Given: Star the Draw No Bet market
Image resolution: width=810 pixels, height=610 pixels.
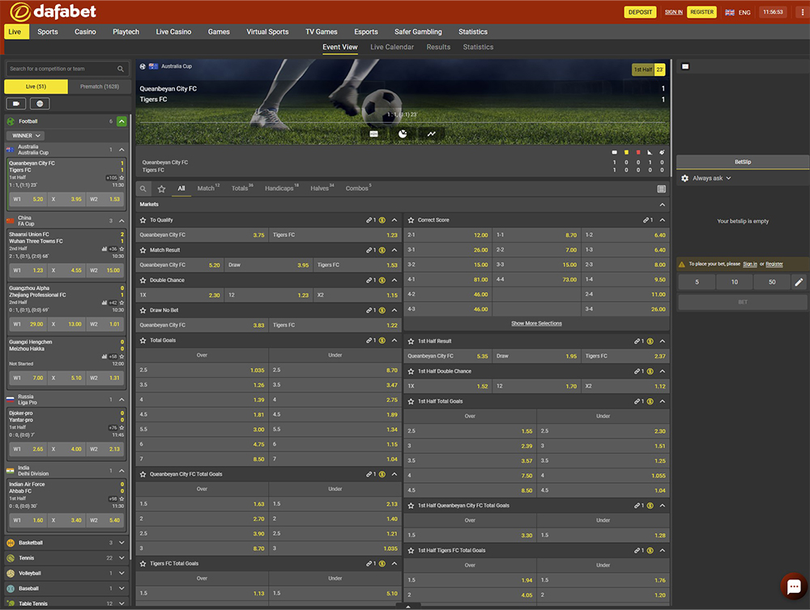Looking at the screenshot, I should (x=143, y=310).
